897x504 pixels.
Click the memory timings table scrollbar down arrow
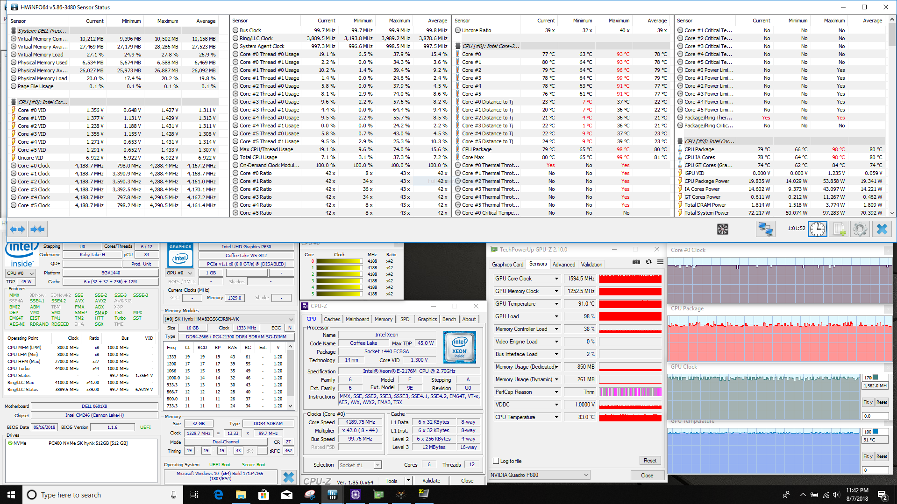[290, 406]
